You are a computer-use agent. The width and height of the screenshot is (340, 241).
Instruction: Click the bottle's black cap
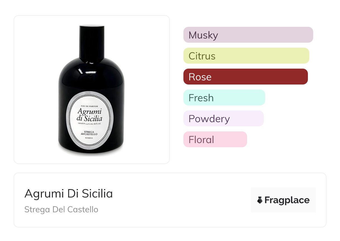pos(92,39)
